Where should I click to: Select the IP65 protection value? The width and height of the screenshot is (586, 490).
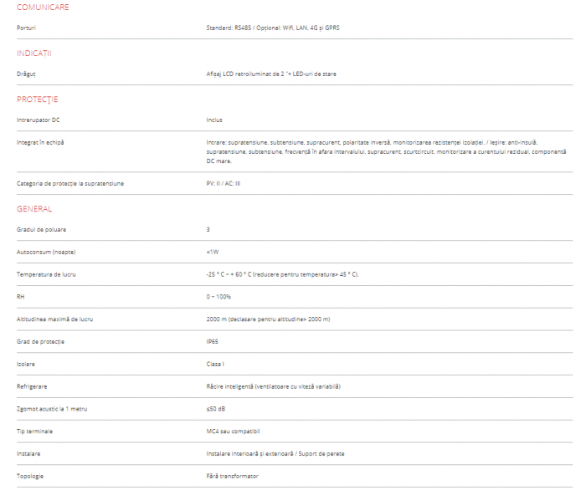coord(214,341)
